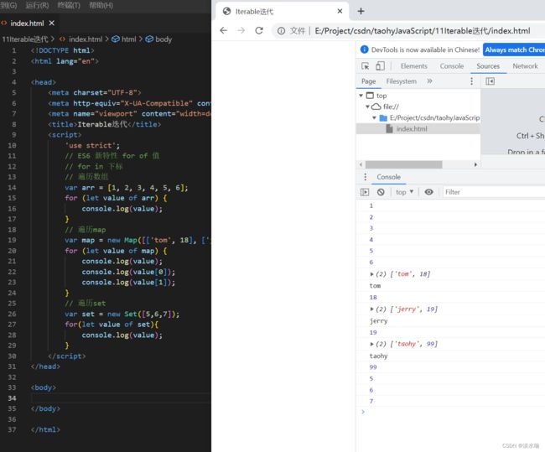Select the Filesystem navigator tab
545x452 pixels.
(401, 81)
